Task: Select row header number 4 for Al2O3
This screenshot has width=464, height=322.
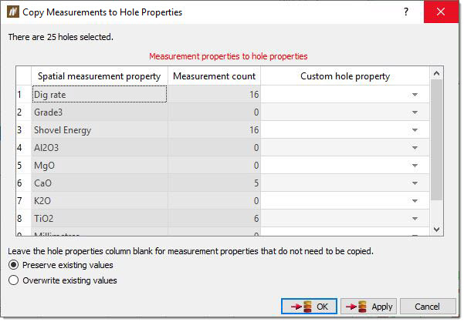Action: [19, 148]
